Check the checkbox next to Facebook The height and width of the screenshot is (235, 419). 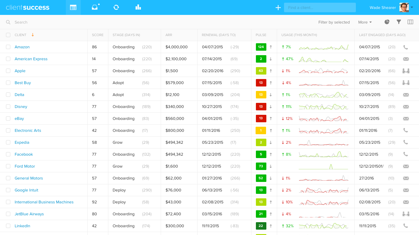pyautogui.click(x=8, y=154)
